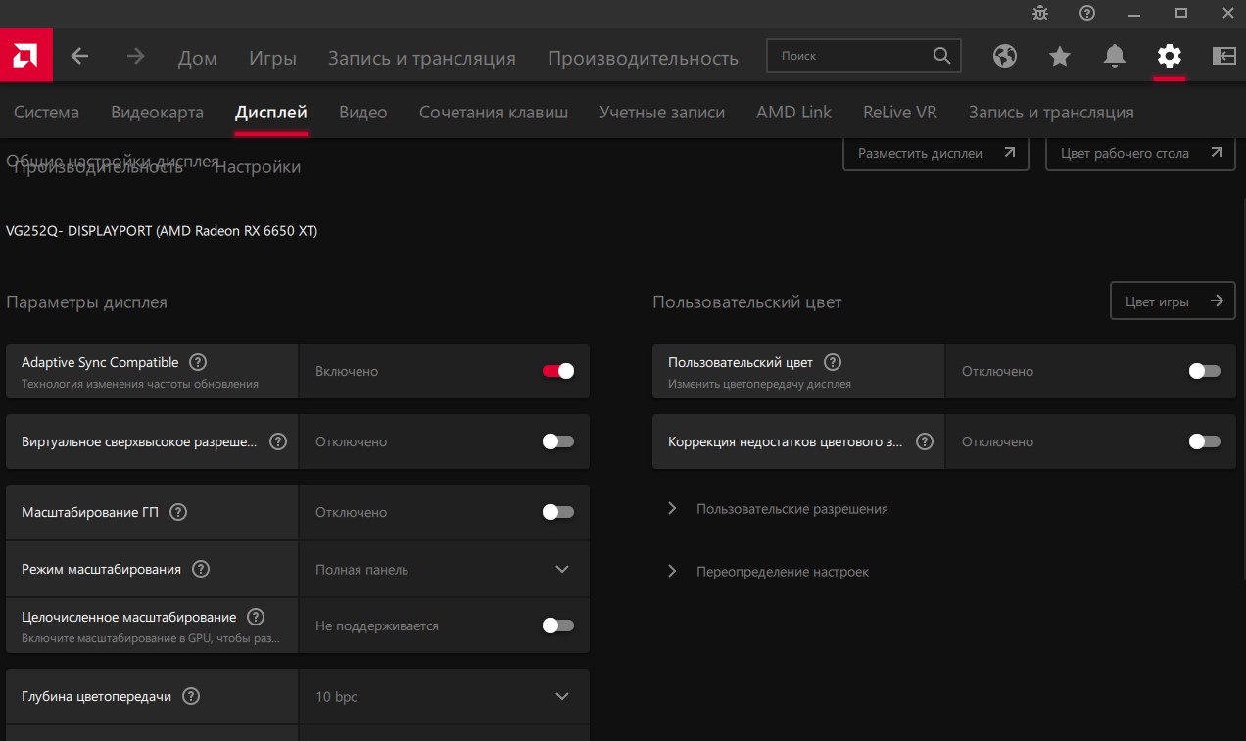Show help for Коррекция недостатков цветового зрения
This screenshot has width=1246, height=741.
click(x=924, y=441)
